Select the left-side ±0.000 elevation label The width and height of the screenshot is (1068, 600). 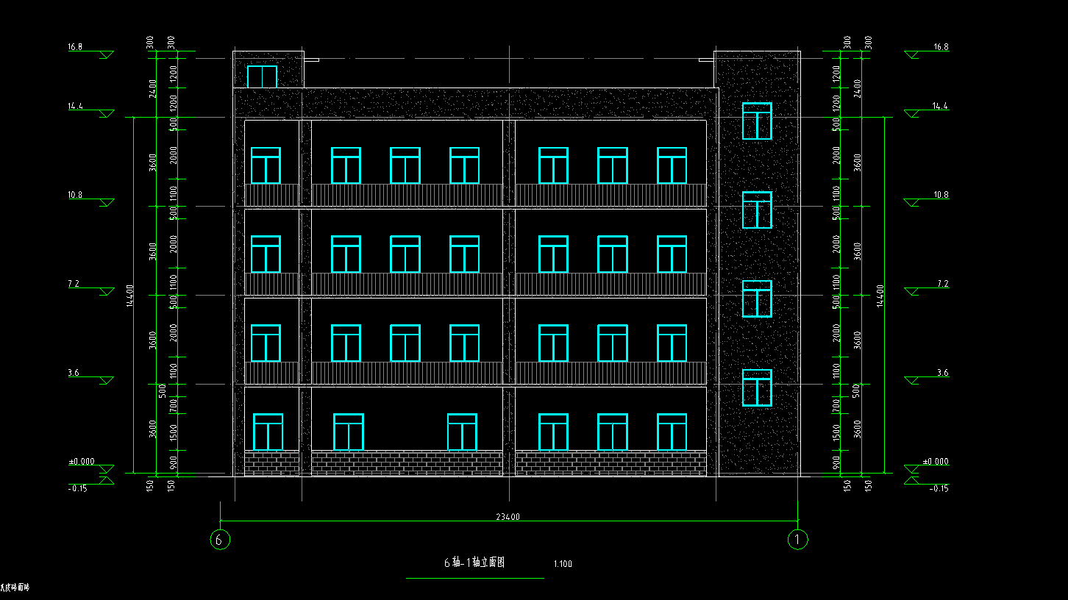[82, 462]
